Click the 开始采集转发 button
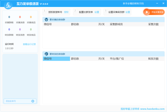Viewport: 167px width, 112px height. (154, 12)
